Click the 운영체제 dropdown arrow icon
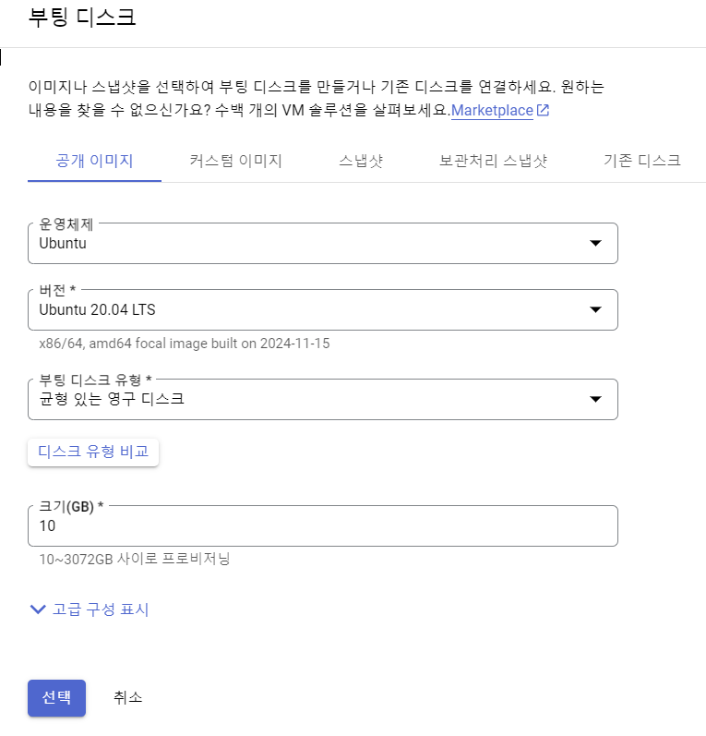The width and height of the screenshot is (706, 736). pyautogui.click(x=595, y=243)
